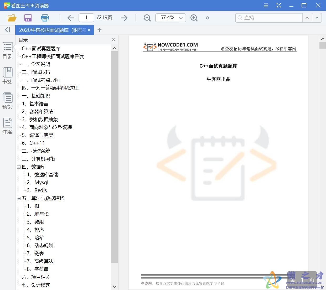
Task: Click outline panel scrollbar down arrow
Action: point(115,287)
